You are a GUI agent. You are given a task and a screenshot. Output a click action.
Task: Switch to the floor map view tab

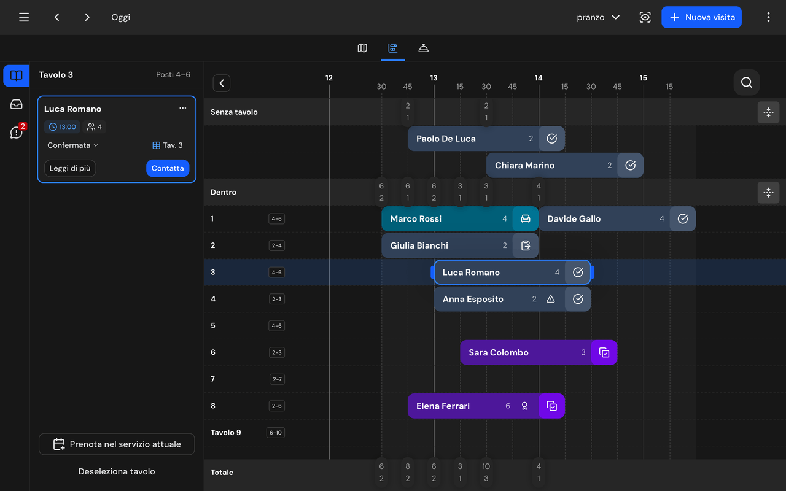click(362, 48)
